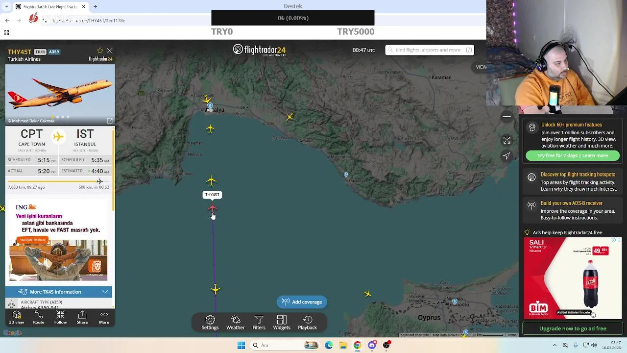Open map Settings

coord(210,323)
